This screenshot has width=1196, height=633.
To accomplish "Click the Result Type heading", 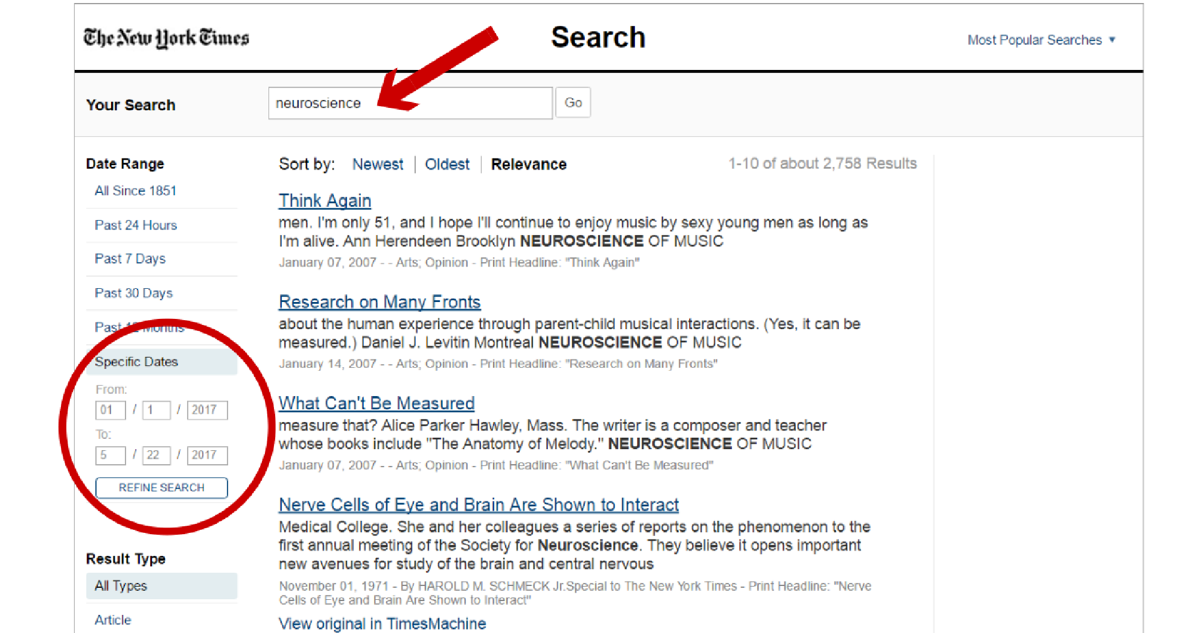I will point(126,559).
